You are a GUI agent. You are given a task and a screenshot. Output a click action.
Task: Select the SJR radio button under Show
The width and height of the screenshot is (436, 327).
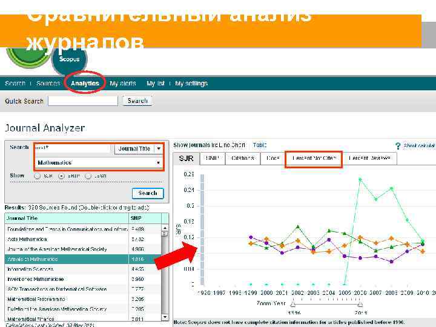tap(38, 176)
